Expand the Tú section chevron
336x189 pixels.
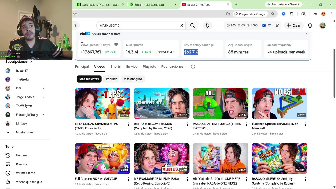(13, 147)
